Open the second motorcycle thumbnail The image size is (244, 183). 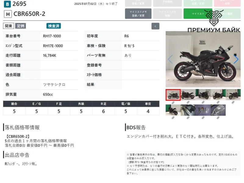point(188,95)
